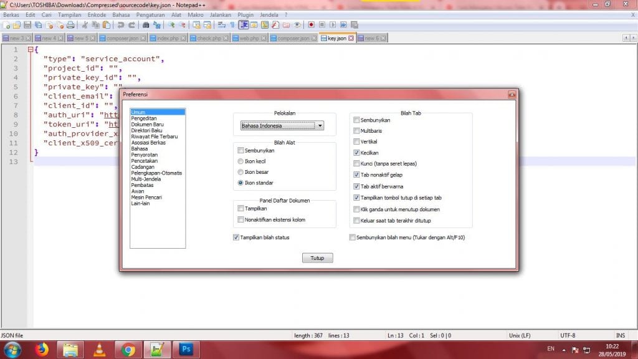Image resolution: width=638 pixels, height=359 pixels.
Task: Enable the Vertikal tab bar checkbox
Action: coord(356,141)
